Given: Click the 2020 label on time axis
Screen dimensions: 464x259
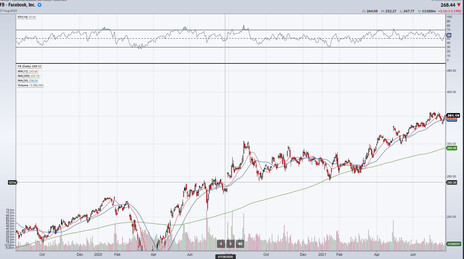Looking at the screenshot, I should (98, 255).
